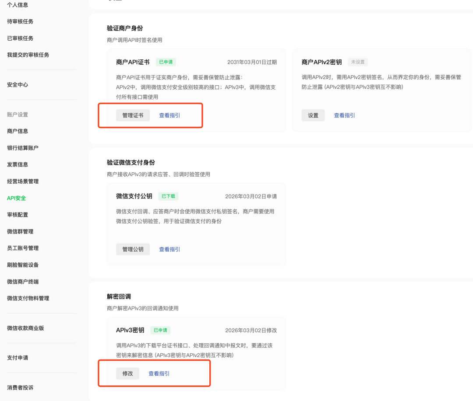473x401 pixels.
Task: Navigate to 商户信息 page
Action: pos(18,131)
